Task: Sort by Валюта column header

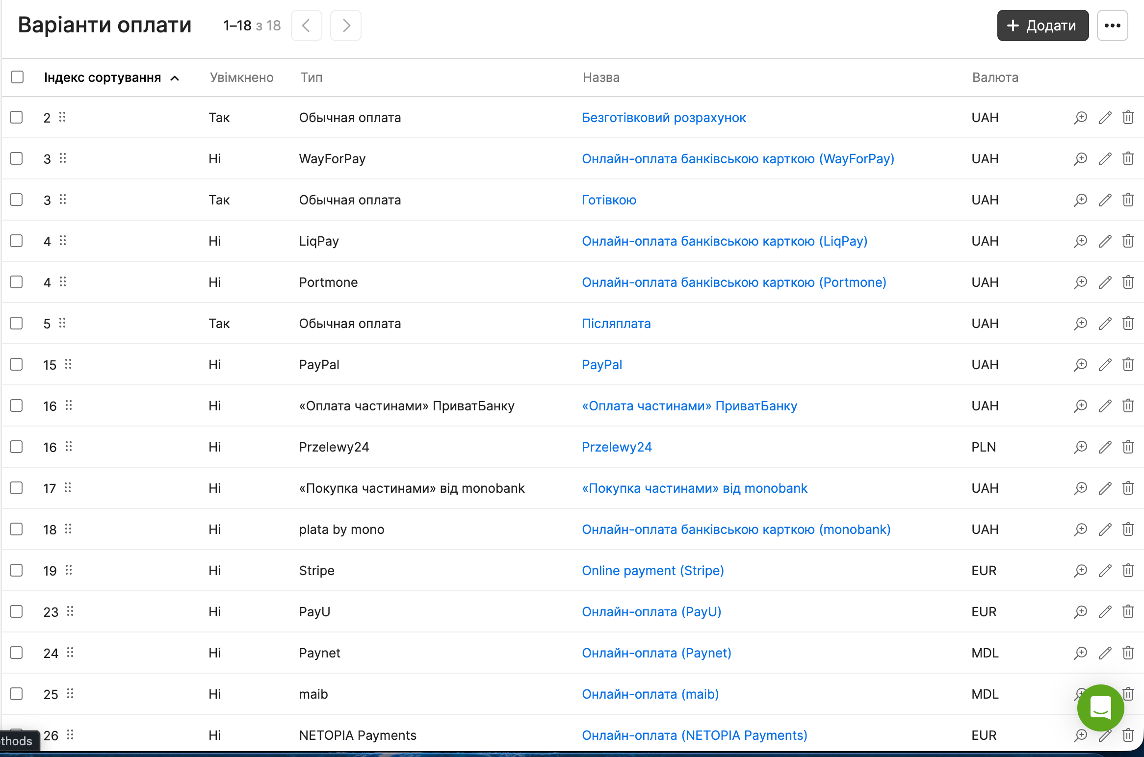Action: pyautogui.click(x=995, y=77)
